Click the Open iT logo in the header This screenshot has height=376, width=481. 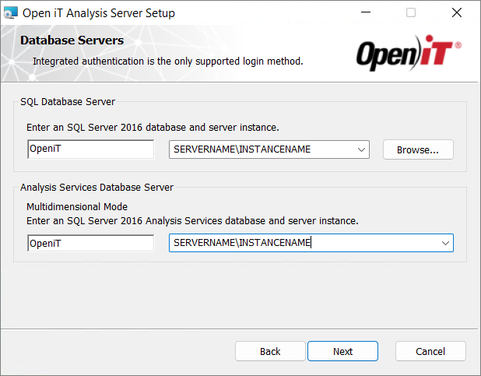coord(409,53)
